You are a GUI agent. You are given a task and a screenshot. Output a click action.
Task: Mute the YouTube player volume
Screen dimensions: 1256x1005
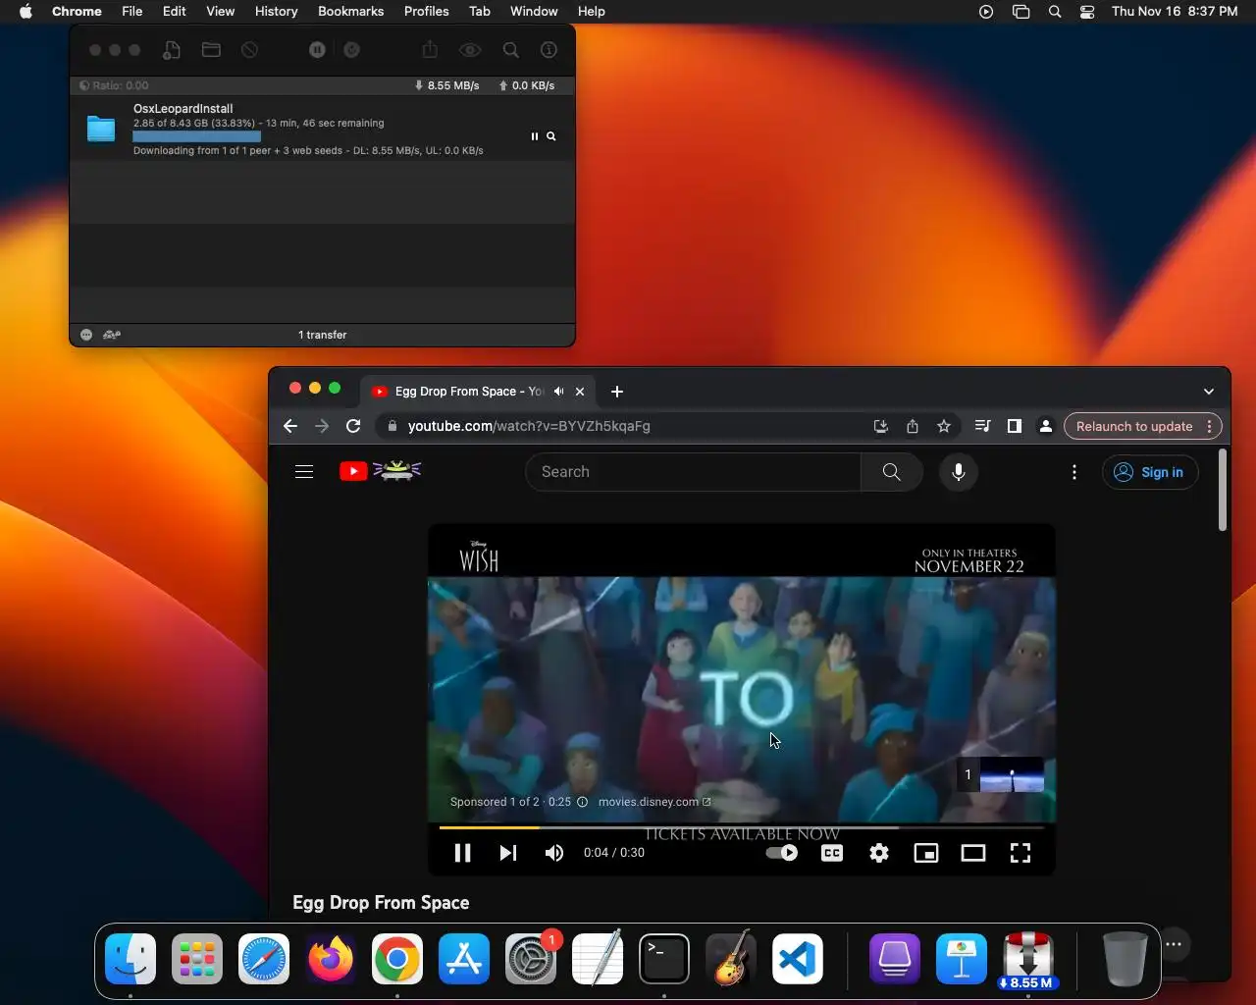[x=554, y=853]
